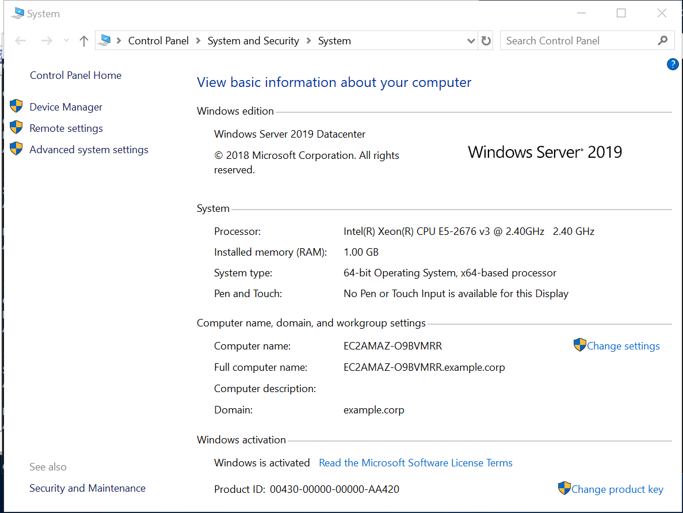Maximize the System window

click(621, 13)
